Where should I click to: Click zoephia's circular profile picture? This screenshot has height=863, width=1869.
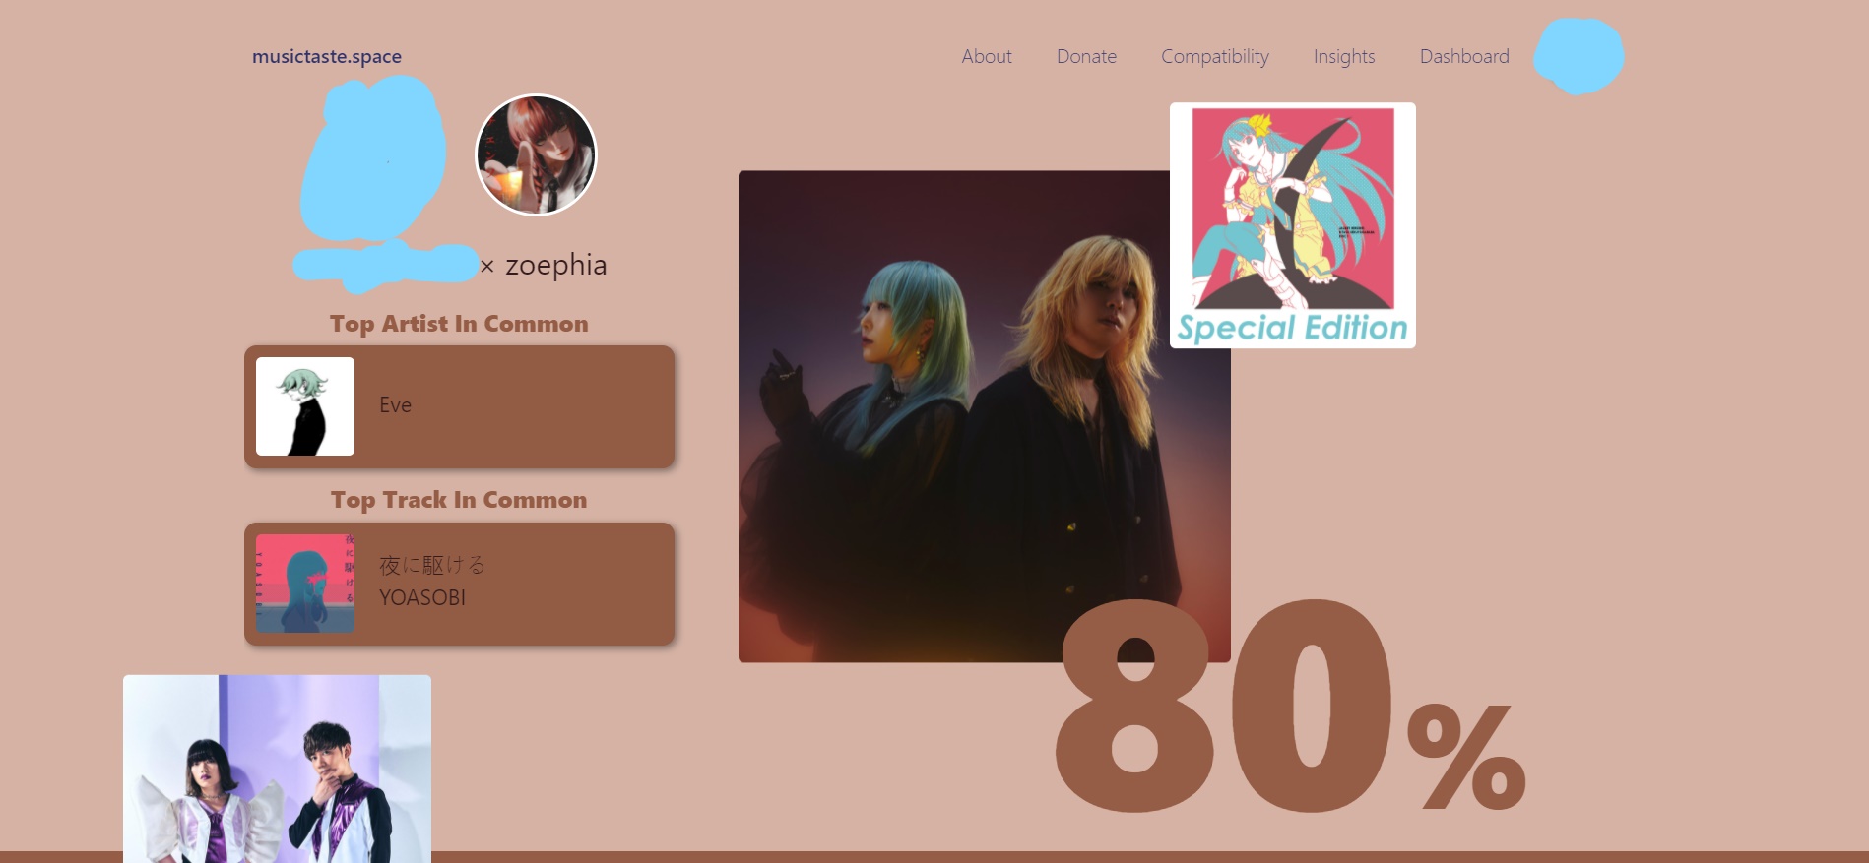536,154
